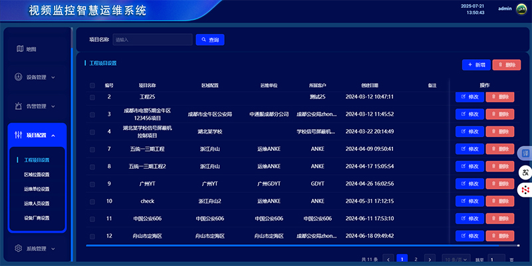
Task: Expand the 设备管理 submenu chevron
Action: click(x=53, y=78)
